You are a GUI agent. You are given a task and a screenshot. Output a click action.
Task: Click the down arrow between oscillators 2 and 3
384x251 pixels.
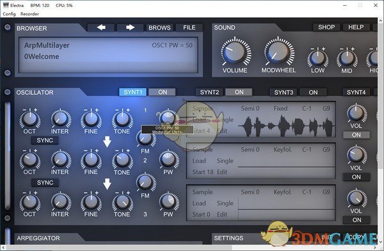[107, 184]
